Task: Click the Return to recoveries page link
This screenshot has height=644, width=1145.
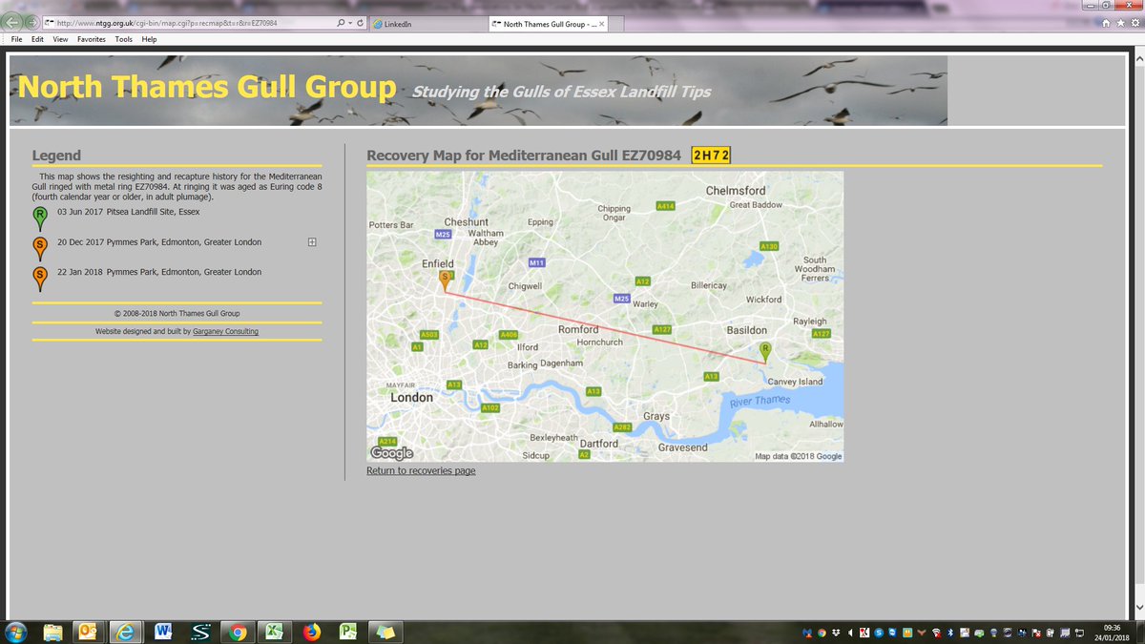Action: pos(421,470)
